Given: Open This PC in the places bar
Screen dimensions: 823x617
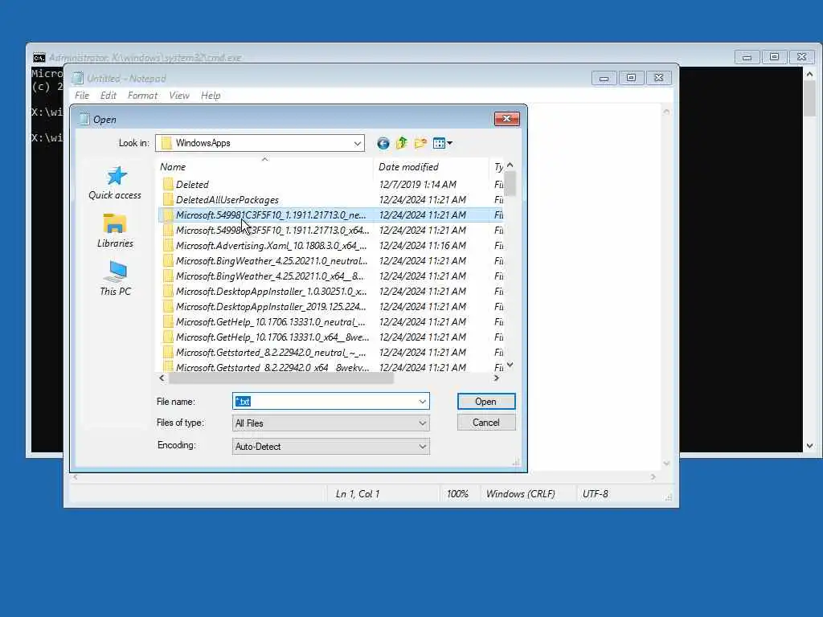Looking at the screenshot, I should (x=115, y=279).
